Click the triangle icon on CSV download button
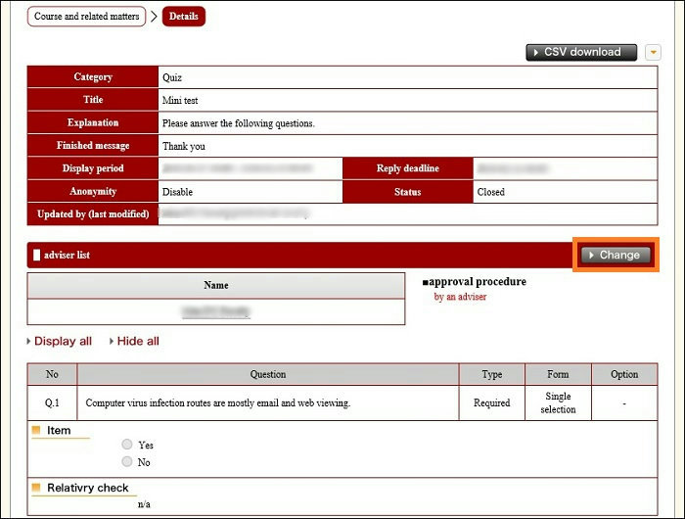685x519 pixels. pyautogui.click(x=535, y=52)
